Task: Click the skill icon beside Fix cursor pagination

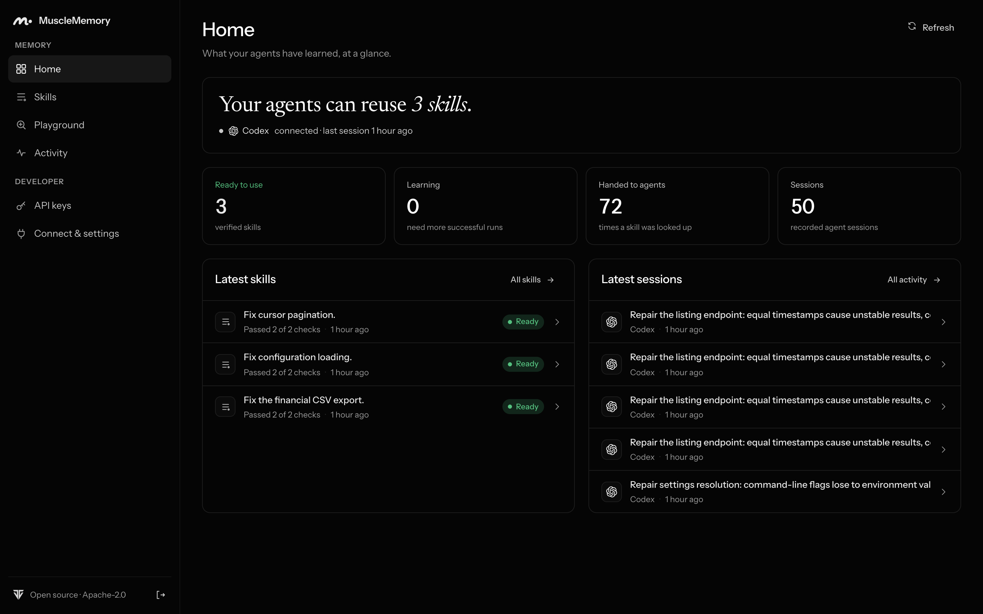Action: tap(225, 322)
